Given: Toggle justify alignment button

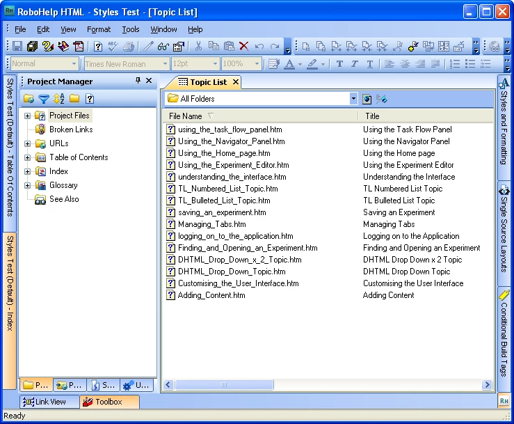Looking at the screenshot, I should (x=435, y=63).
